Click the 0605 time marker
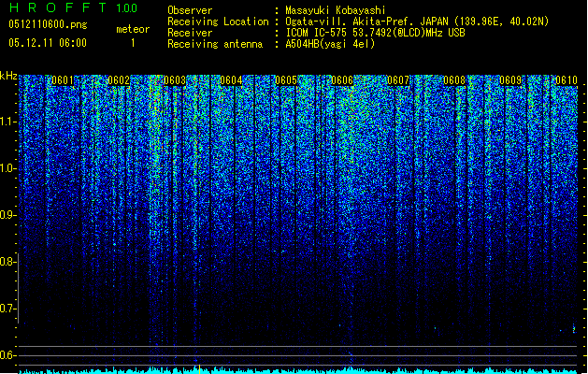Viewport: 588px width, 374px height. point(286,80)
